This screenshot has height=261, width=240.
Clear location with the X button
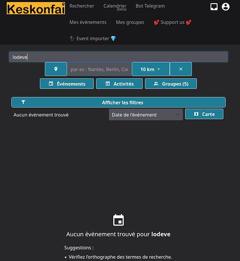click(181, 69)
